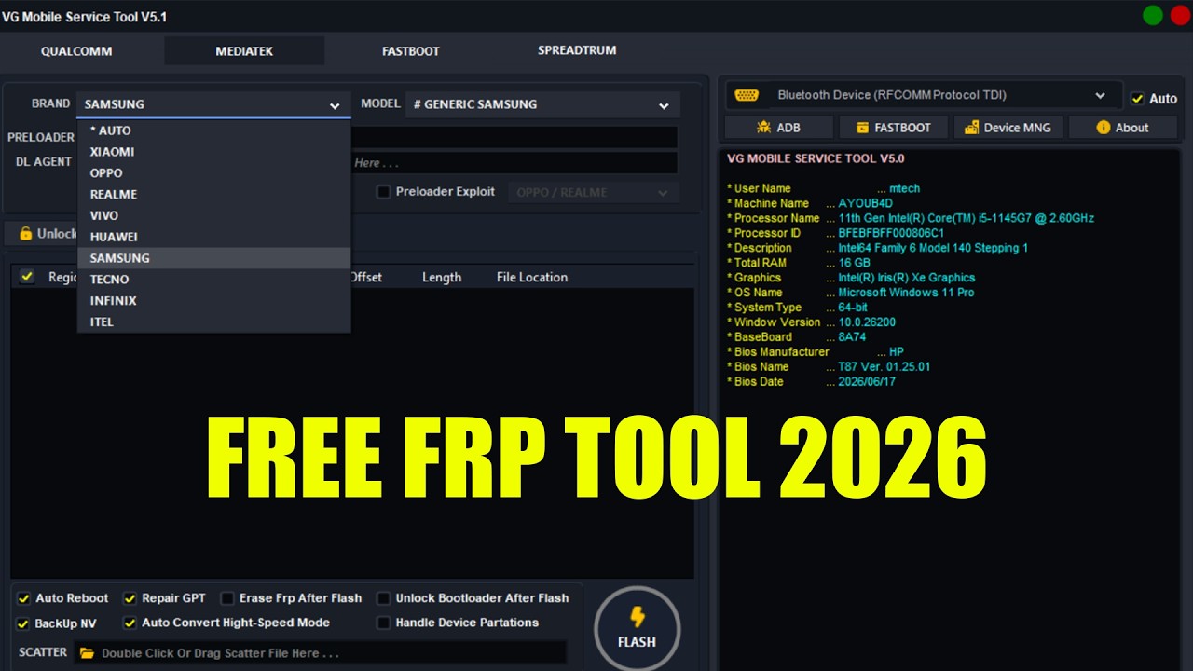Toggle the Auto Reboot checkbox
This screenshot has width=1193, height=671.
pos(23,598)
